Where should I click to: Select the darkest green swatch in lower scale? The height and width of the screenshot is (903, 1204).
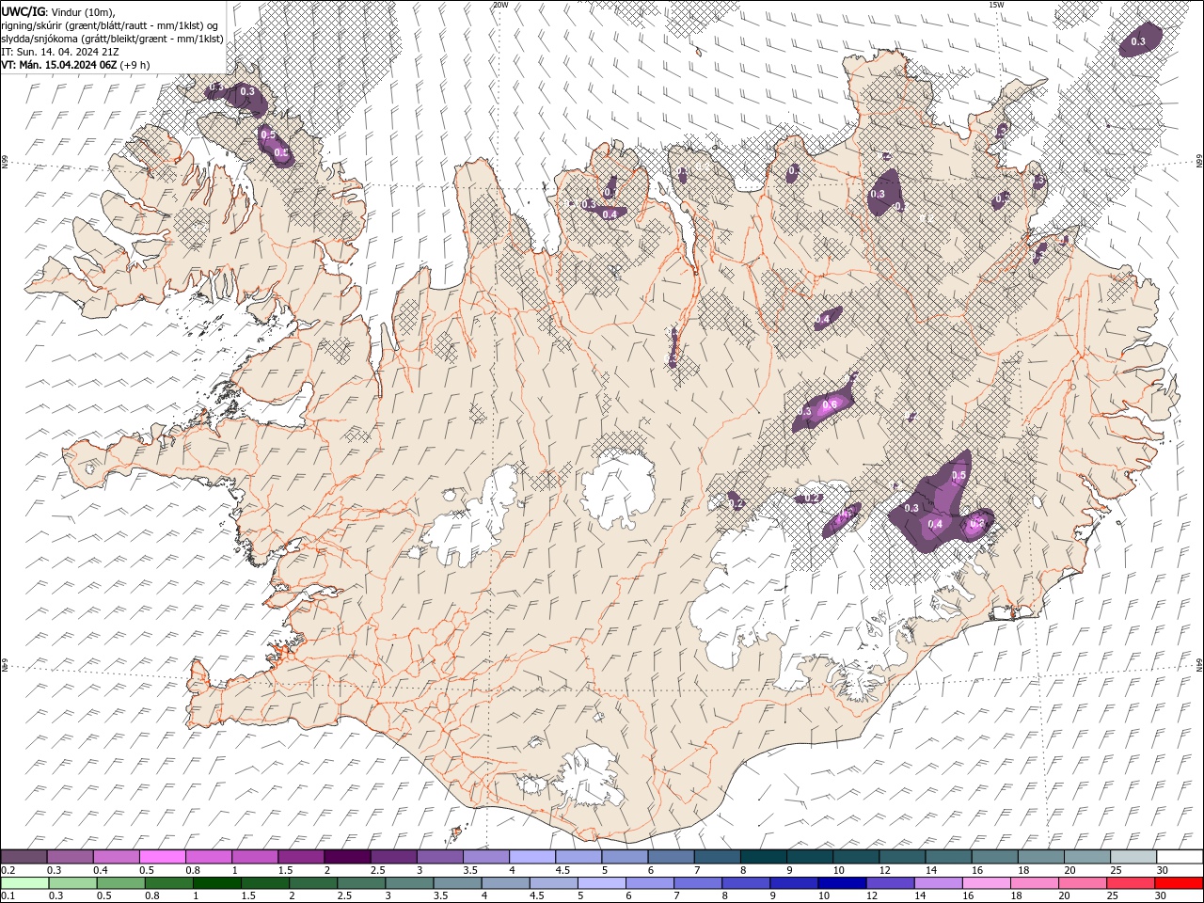[216, 883]
